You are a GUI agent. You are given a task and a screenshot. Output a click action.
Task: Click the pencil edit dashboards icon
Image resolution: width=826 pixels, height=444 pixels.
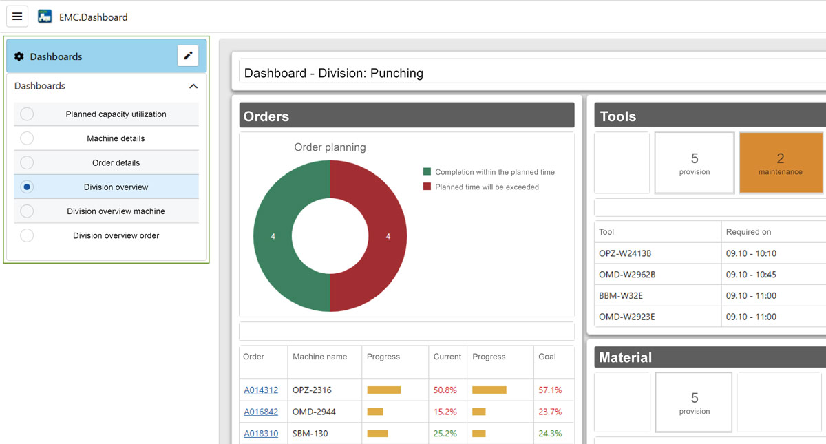[x=188, y=56]
